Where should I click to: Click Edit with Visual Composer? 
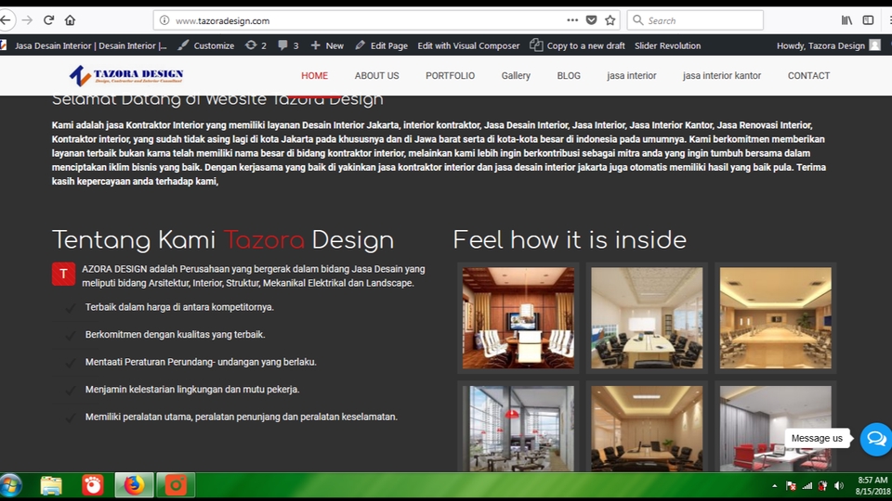point(468,45)
